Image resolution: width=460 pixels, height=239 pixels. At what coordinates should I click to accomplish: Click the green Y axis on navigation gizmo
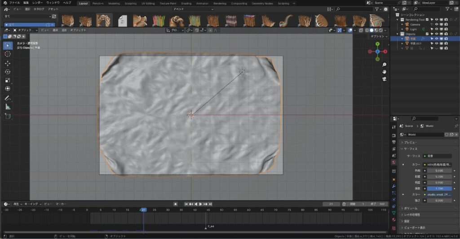(x=377, y=44)
